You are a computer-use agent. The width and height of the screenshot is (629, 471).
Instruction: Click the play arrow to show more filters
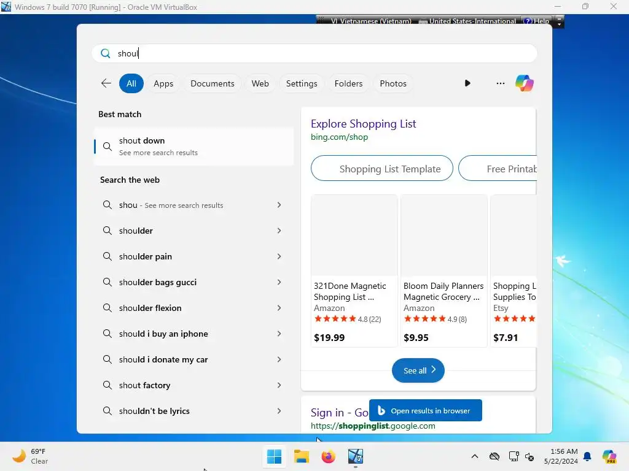coord(467,83)
